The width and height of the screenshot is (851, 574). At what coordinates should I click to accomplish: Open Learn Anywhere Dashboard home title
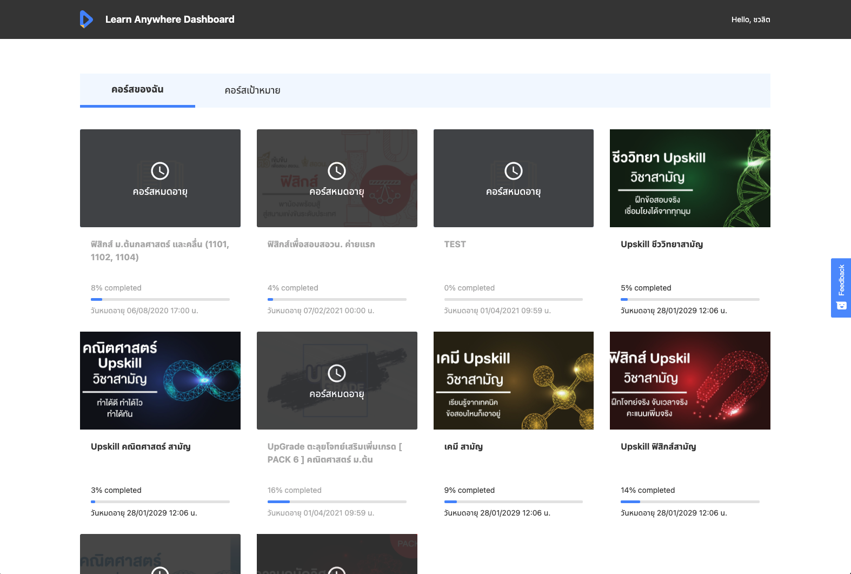(x=170, y=19)
